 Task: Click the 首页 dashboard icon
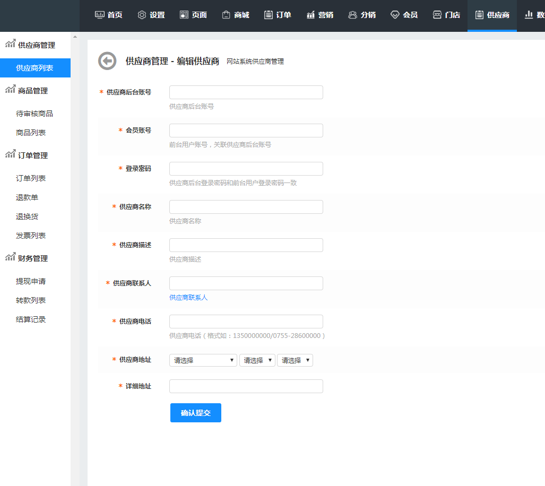(x=99, y=15)
